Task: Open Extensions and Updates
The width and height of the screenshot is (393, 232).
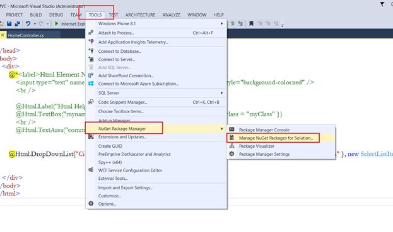Action: pos(156,137)
